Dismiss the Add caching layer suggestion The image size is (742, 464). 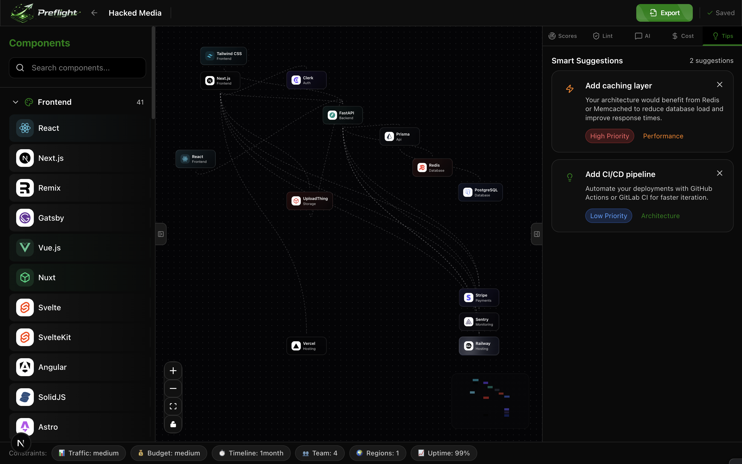point(719,85)
